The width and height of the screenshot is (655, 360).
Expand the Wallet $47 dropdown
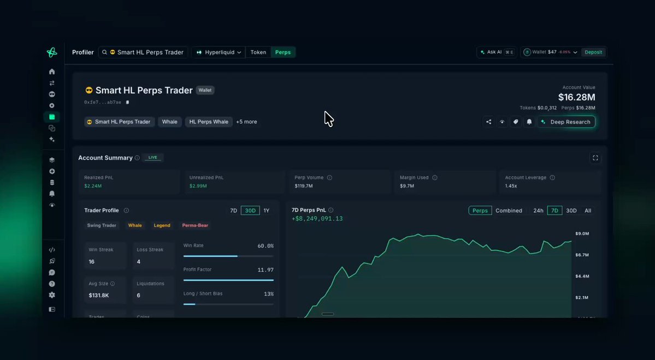(550, 52)
